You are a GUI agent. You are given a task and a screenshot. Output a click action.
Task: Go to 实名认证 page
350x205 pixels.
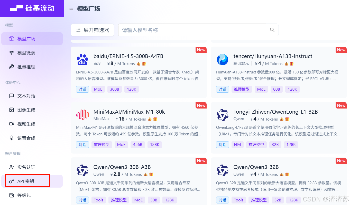pos(32,167)
